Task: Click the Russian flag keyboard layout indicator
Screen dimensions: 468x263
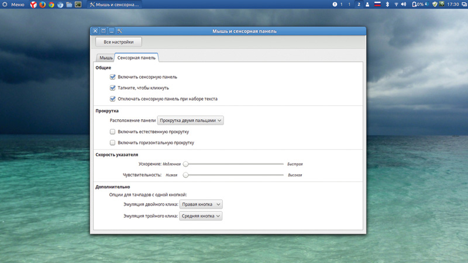Action: click(377, 5)
